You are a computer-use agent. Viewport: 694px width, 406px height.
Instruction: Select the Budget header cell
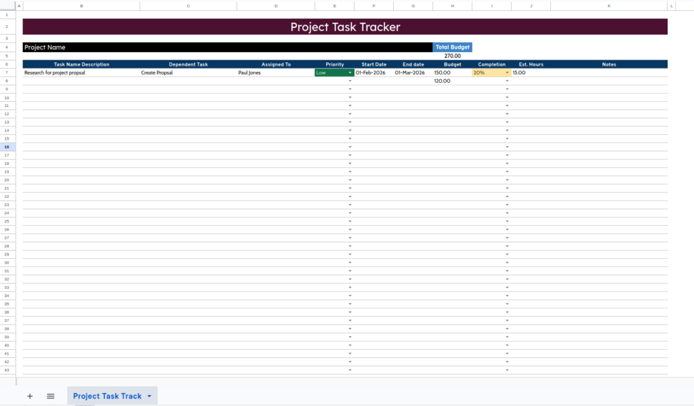452,64
